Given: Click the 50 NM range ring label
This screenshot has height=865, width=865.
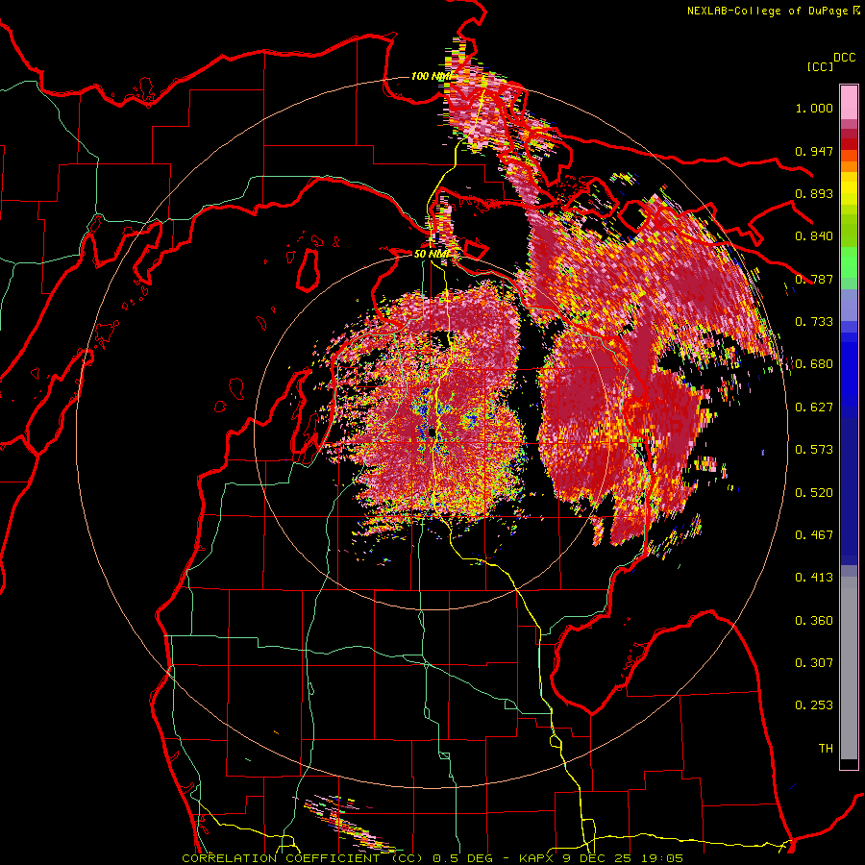Looking at the screenshot, I should click(432, 254).
